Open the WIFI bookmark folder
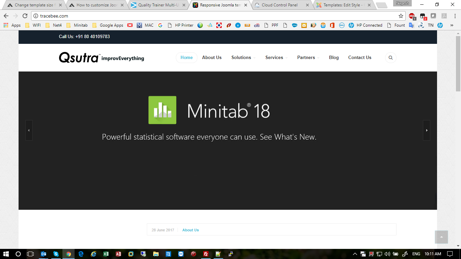 [x=34, y=25]
